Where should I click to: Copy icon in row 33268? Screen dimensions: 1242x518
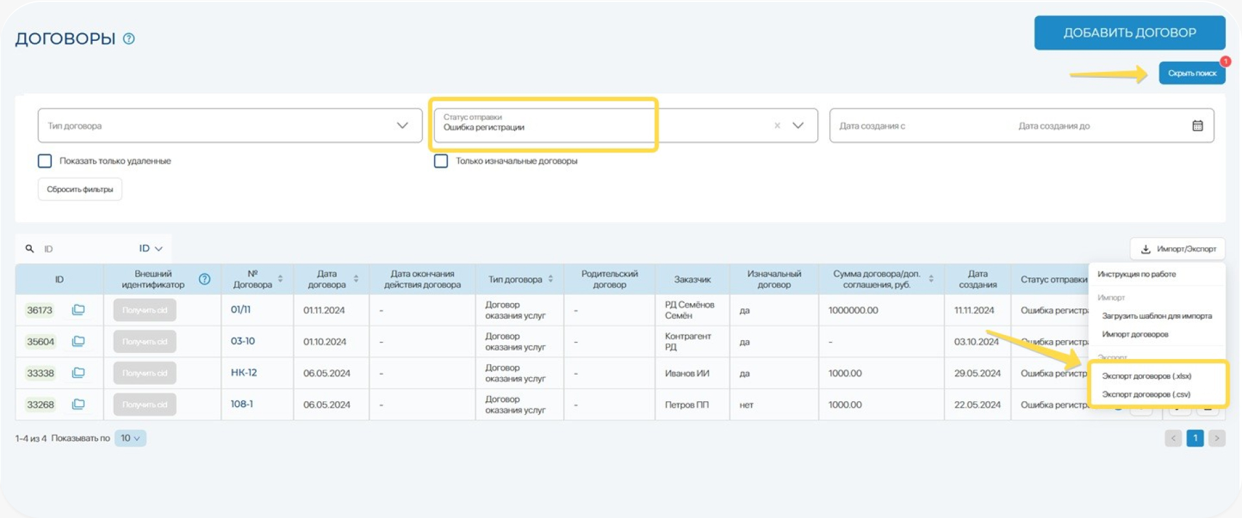(x=78, y=404)
